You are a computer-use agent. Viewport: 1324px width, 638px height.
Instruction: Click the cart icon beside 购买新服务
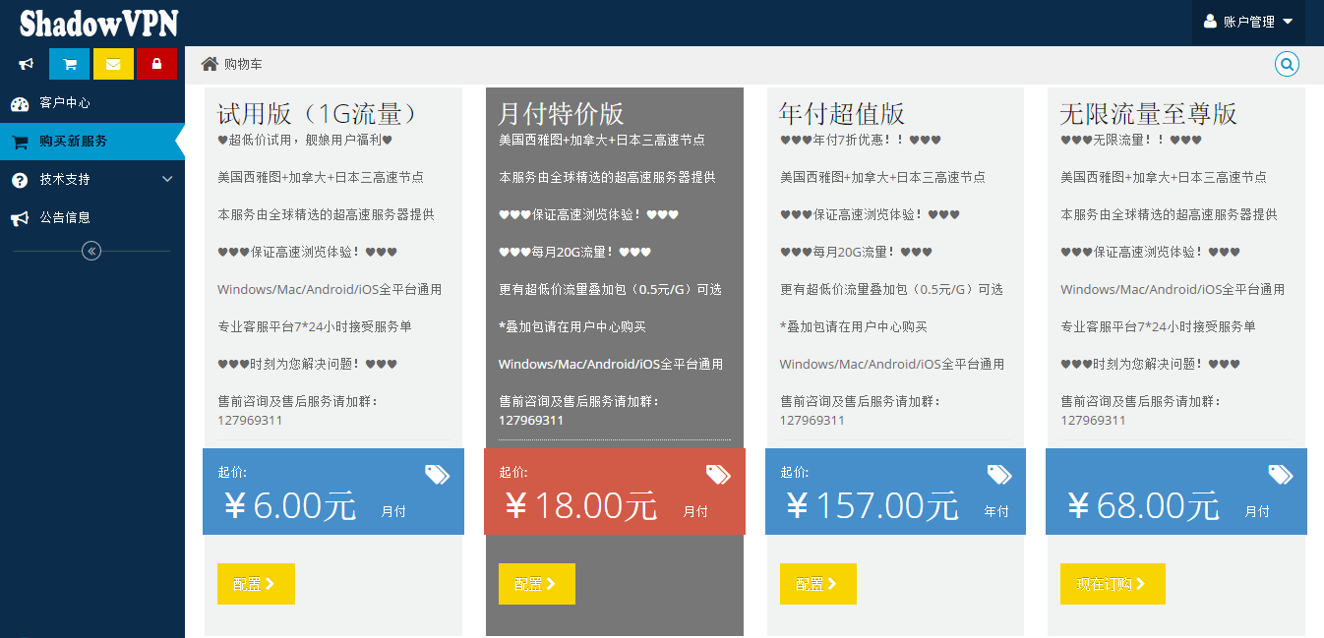click(20, 142)
